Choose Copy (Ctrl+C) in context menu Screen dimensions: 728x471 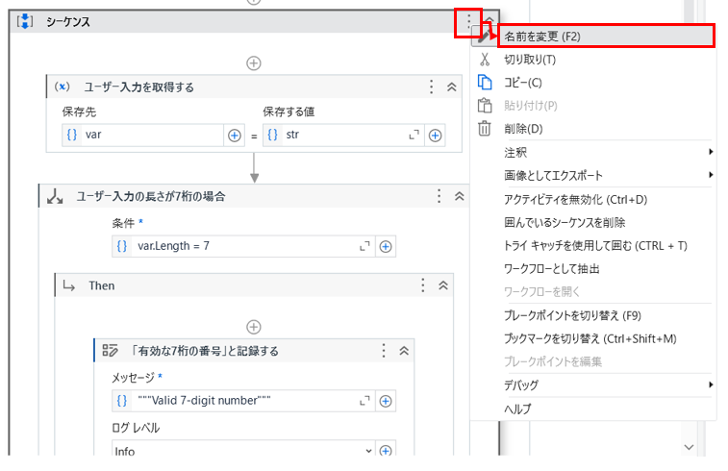click(523, 83)
